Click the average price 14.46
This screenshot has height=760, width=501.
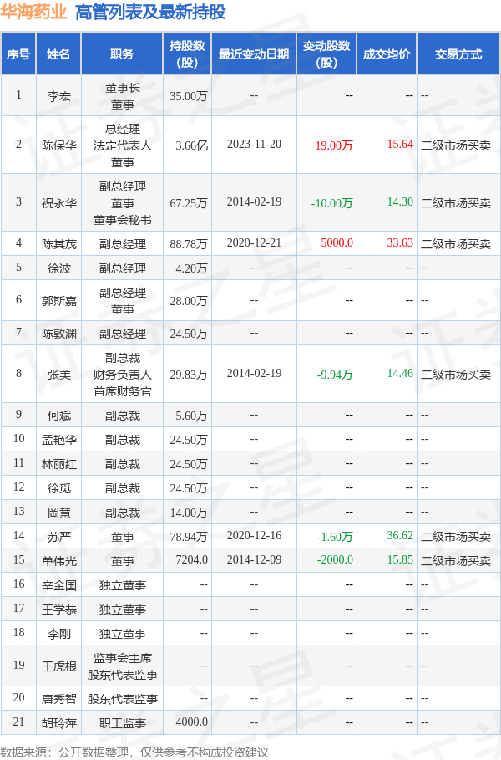[400, 374]
